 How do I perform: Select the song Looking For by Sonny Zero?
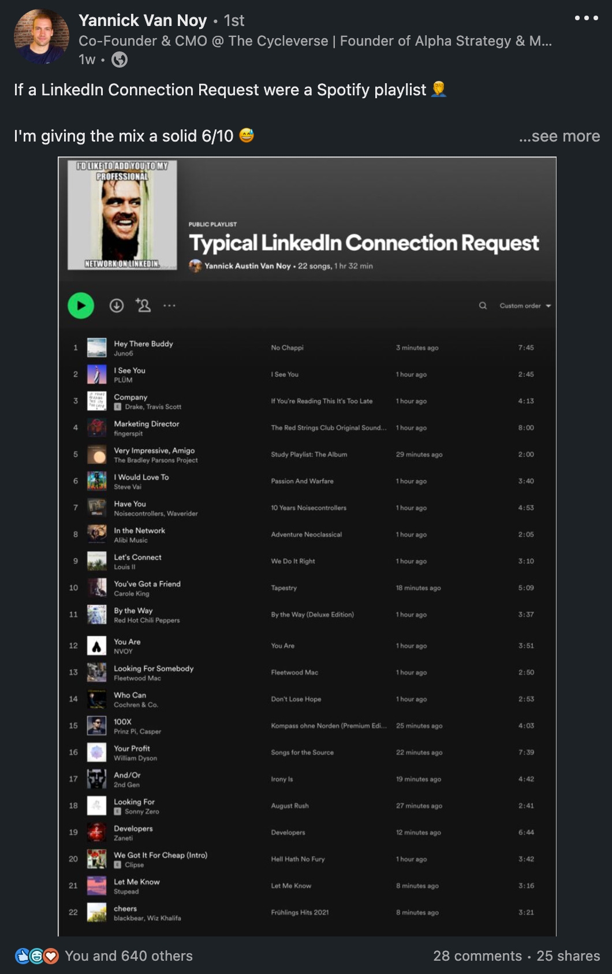click(x=134, y=802)
